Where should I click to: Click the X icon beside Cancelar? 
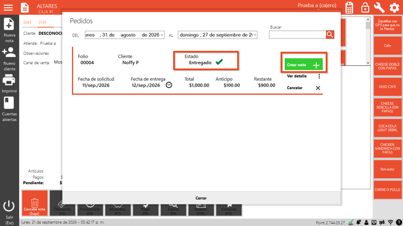click(x=318, y=88)
